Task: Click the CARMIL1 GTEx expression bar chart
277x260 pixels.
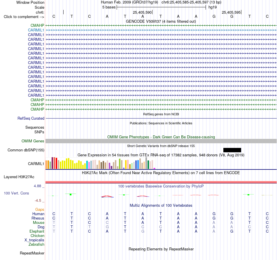Action: [100, 163]
